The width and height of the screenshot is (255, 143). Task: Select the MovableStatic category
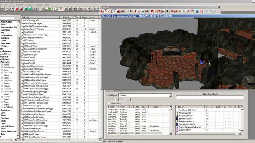(8, 126)
